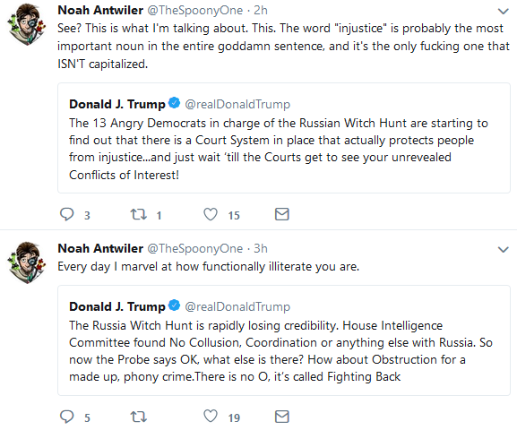Viewport: 517px width, 430px height.
Task: Open dropdown chevron on the 3h tweet
Action: coord(504,250)
